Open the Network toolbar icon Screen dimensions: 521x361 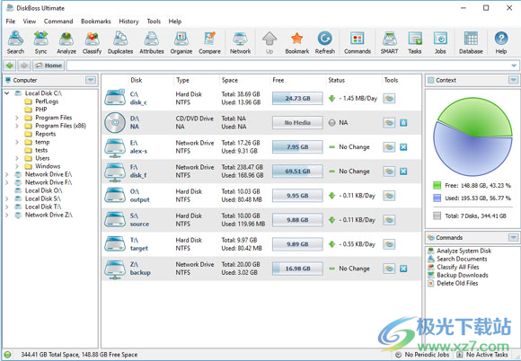pyautogui.click(x=240, y=42)
